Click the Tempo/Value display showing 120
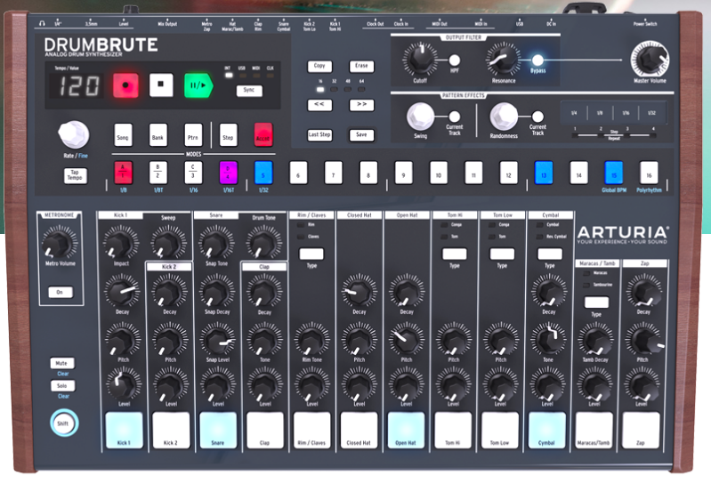 pyautogui.click(x=79, y=85)
